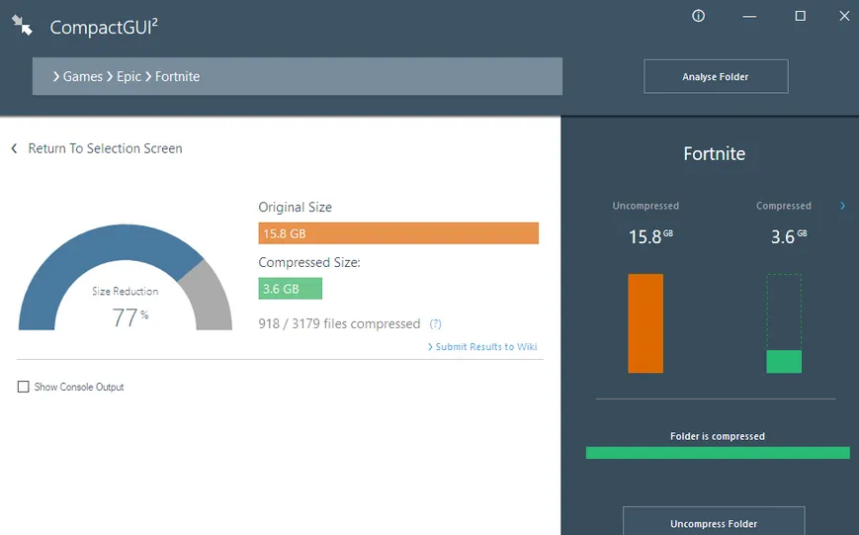The height and width of the screenshot is (535, 859).
Task: Open Submit Results to Wiki link
Action: [x=482, y=346]
